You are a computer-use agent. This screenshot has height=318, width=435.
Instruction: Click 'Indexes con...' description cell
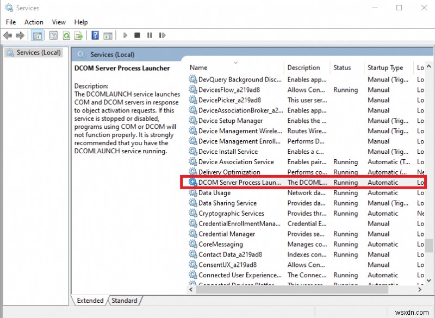tap(307, 254)
